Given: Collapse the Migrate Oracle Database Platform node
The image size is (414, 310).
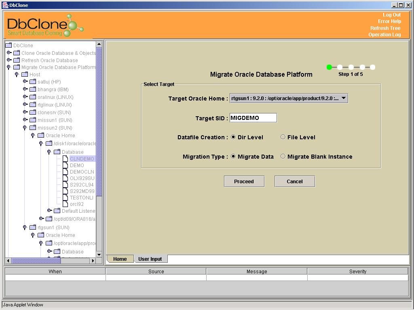Looking at the screenshot, I should click(x=9, y=67).
